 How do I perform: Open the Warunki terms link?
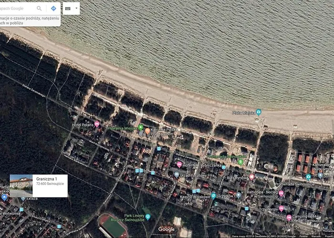[316, 236]
